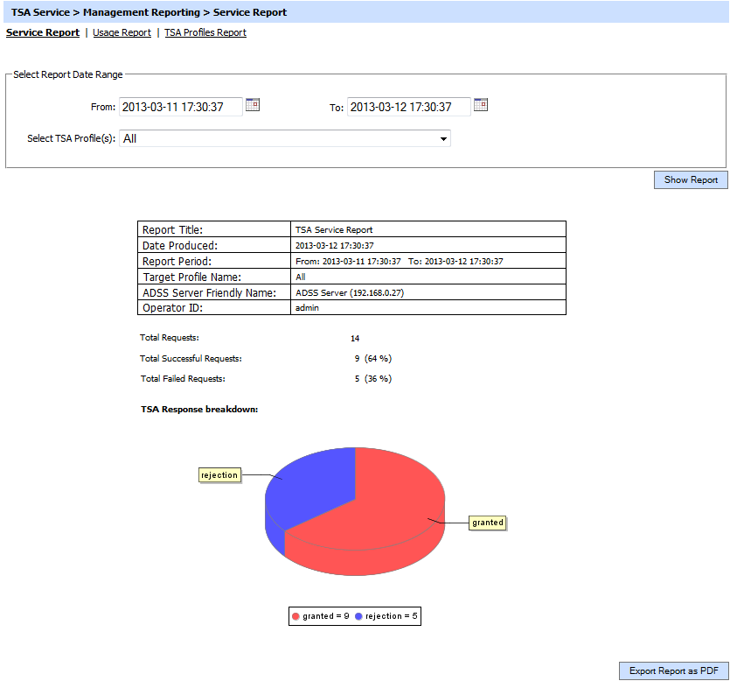The width and height of the screenshot is (730, 688).
Task: Click Export Report as PDF
Action: 673,671
